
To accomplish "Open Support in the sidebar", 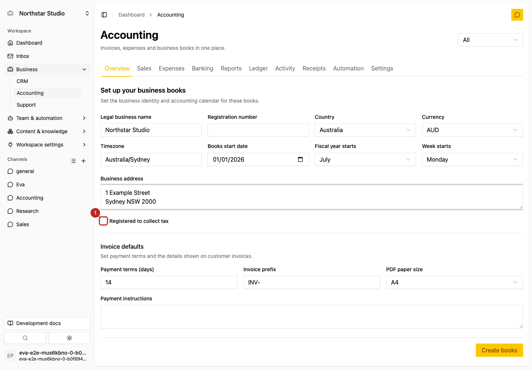I will click(47, 105).
